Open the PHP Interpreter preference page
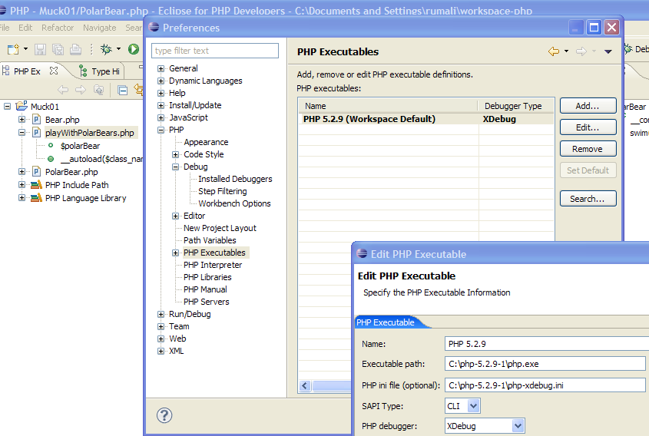This screenshot has width=649, height=436. [213, 265]
